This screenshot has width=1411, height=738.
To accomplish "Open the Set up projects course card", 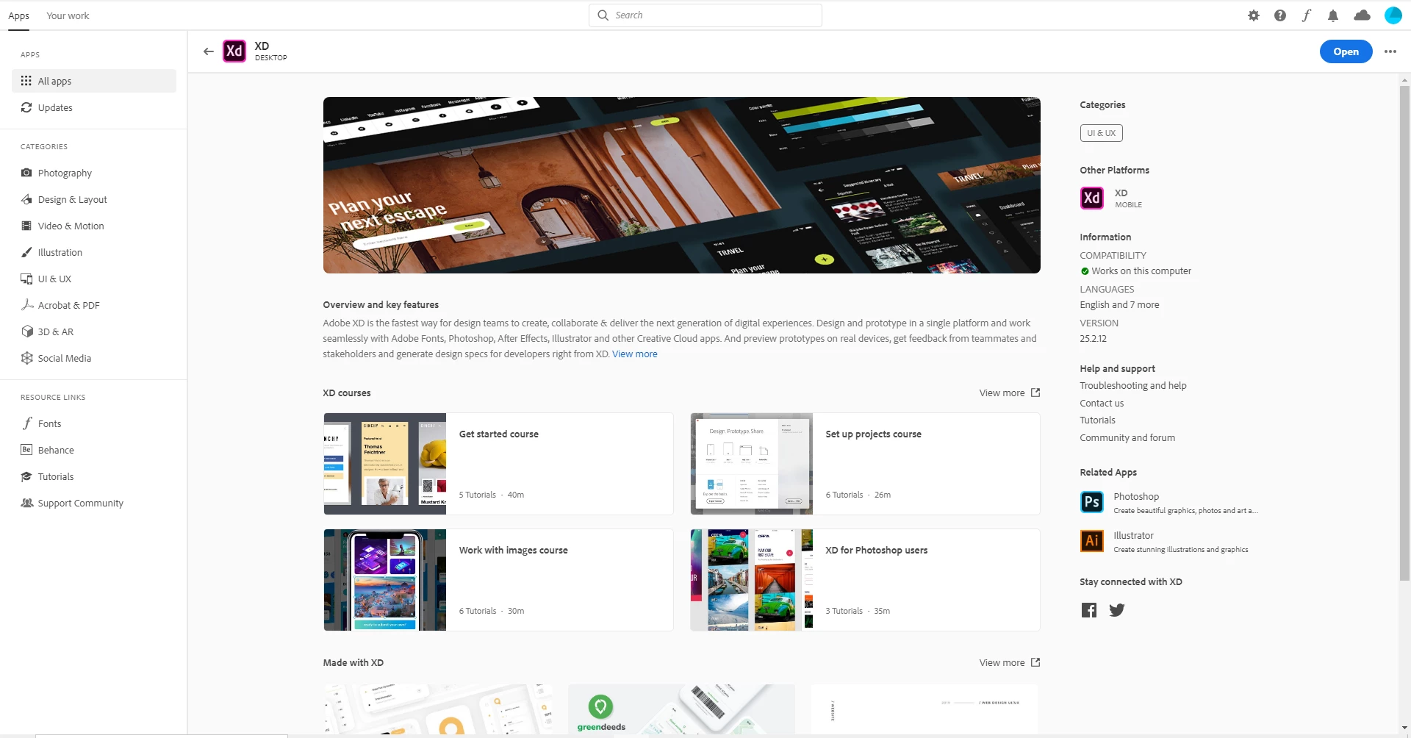I will click(865, 464).
